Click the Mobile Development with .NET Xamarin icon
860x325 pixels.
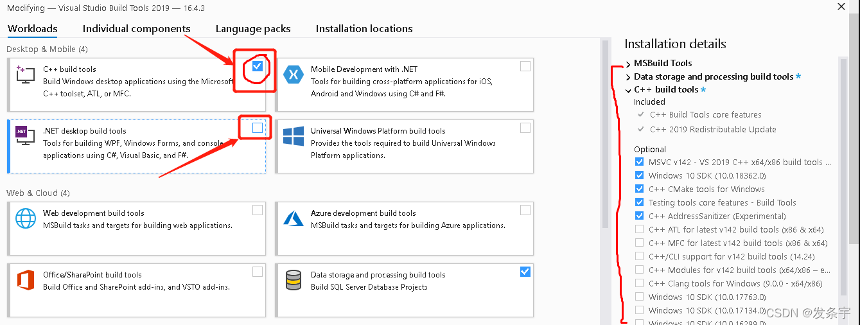tap(294, 75)
